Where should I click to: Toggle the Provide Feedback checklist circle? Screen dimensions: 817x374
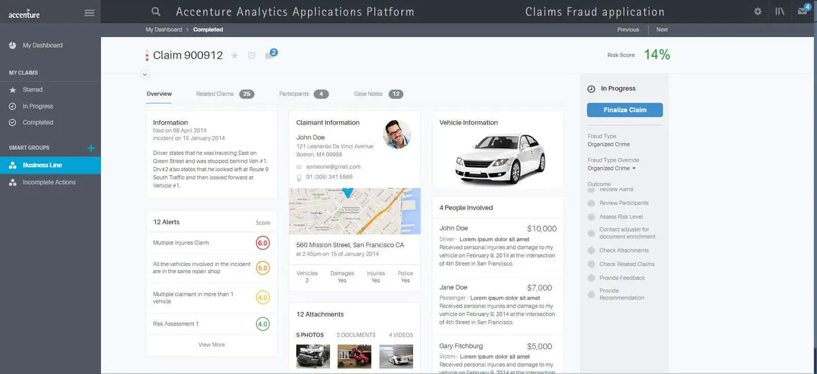point(591,278)
